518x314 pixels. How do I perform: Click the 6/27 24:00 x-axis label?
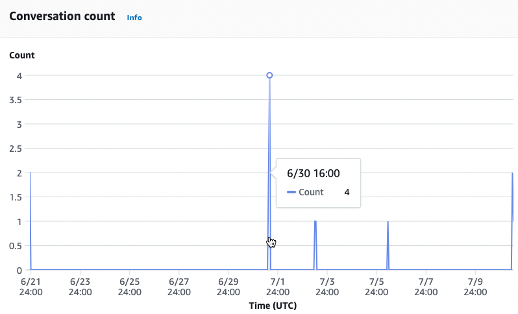coord(179,287)
